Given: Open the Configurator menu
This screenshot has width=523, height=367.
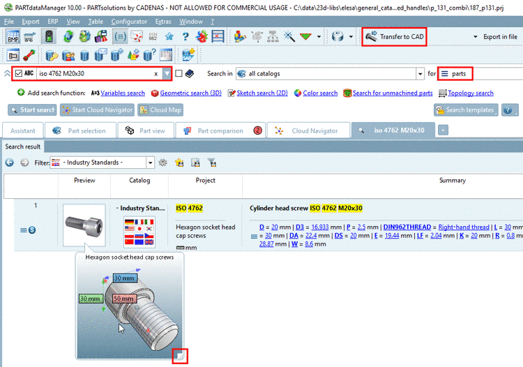Looking at the screenshot, I should pos(129,22).
